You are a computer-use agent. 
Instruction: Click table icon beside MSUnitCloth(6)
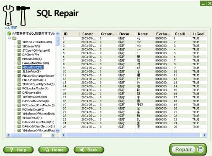coord(19,59)
